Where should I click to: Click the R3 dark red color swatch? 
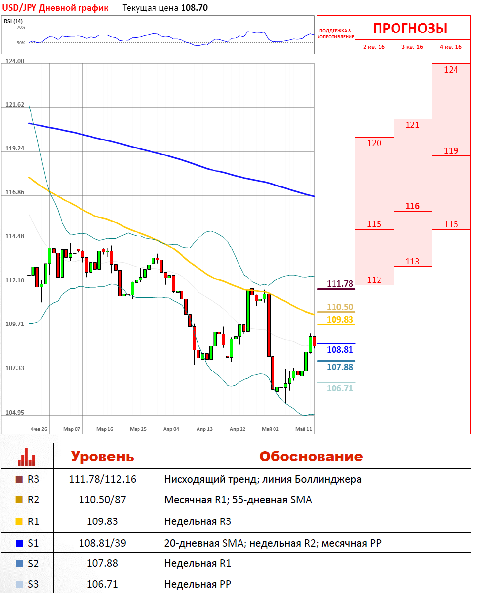point(19,479)
